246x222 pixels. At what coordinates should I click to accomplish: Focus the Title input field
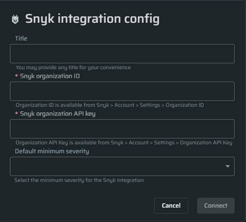point(122,53)
